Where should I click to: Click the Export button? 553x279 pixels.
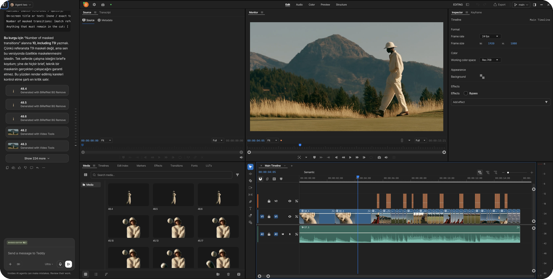(499, 4)
